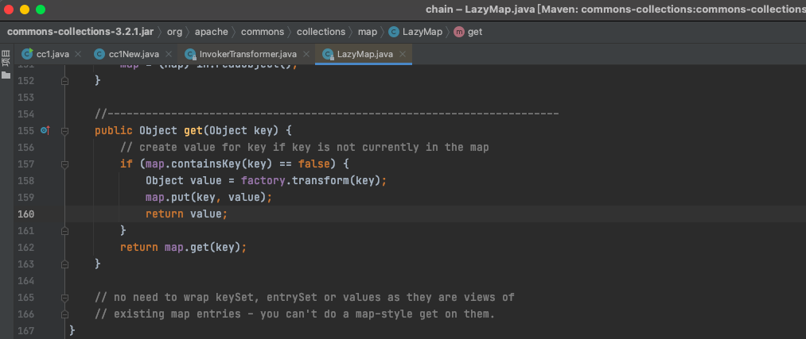Click the public keyword on line 155
The width and height of the screenshot is (806, 339).
(x=114, y=131)
